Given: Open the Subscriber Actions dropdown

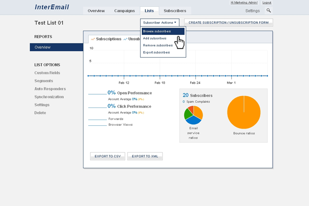Looking at the screenshot, I should click(160, 22).
